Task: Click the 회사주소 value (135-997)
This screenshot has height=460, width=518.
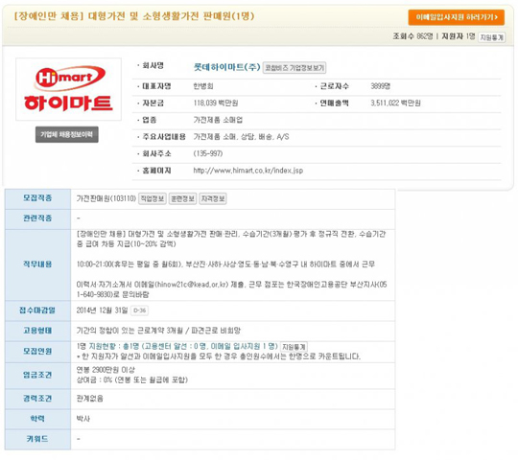Action: pyautogui.click(x=208, y=153)
